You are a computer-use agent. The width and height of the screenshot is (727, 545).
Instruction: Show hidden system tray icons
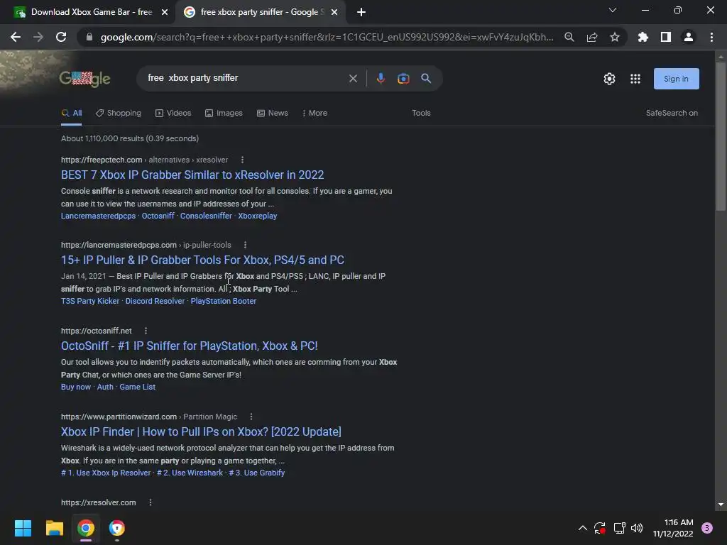pyautogui.click(x=582, y=528)
